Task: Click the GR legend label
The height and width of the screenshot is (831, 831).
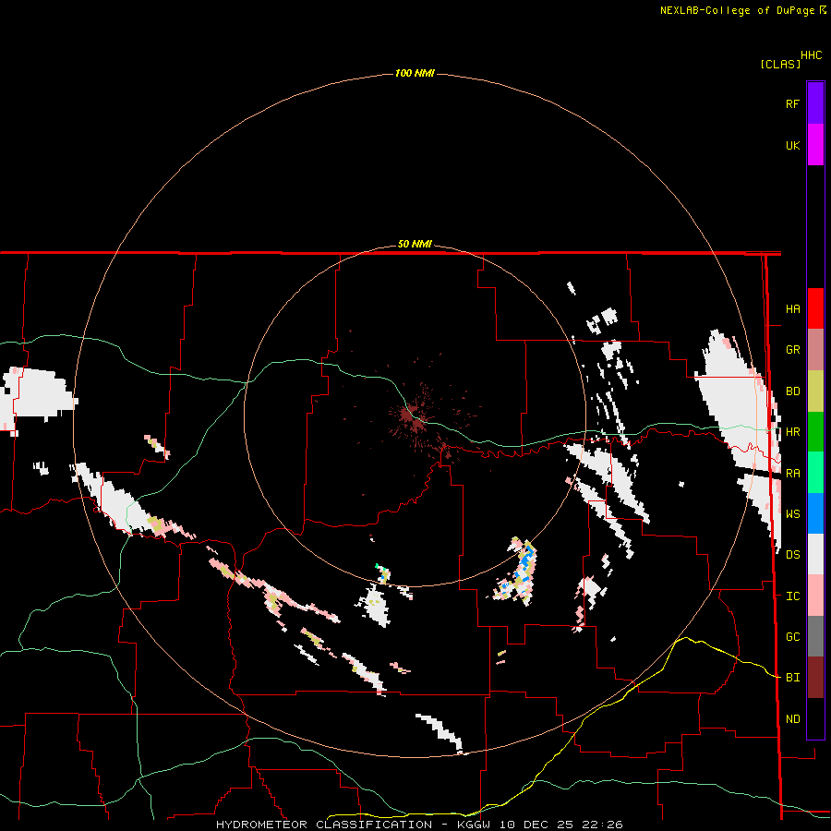Action: [x=792, y=350]
